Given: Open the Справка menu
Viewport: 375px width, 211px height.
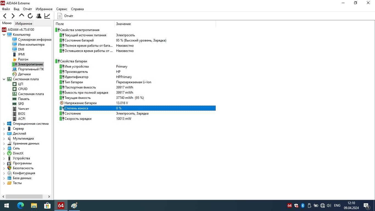Looking at the screenshot, I should pyautogui.click(x=77, y=9).
